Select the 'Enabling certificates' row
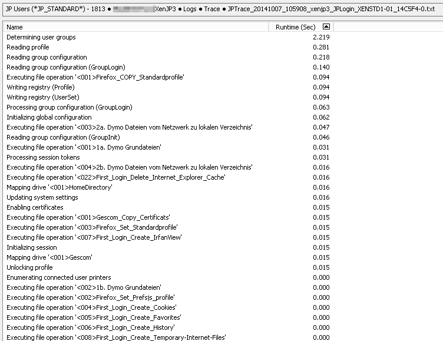This screenshot has width=443, height=341. click(x=35, y=207)
